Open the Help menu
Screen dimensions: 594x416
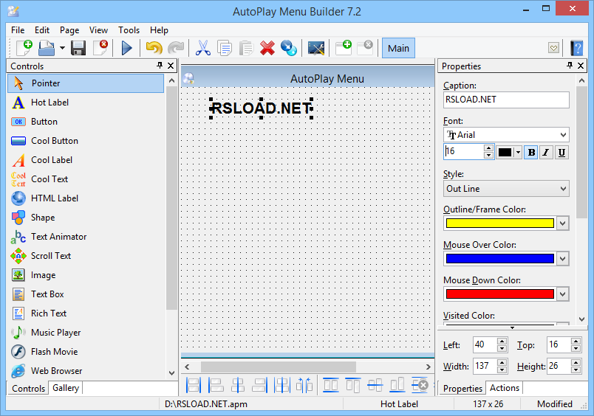(x=159, y=30)
